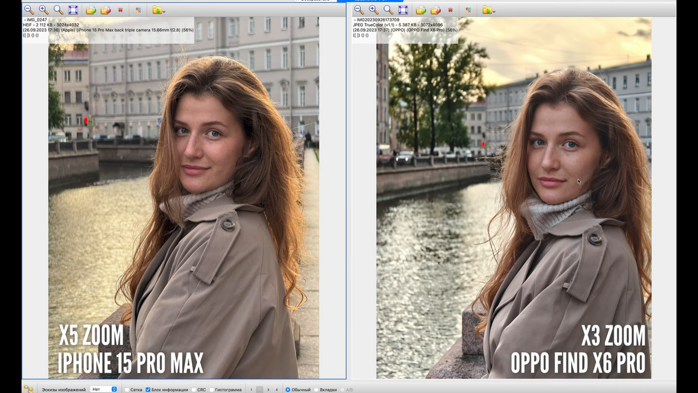Open color adjust icon in right pane
Image resolution: width=698 pixels, height=393 pixels.
[x=468, y=10]
